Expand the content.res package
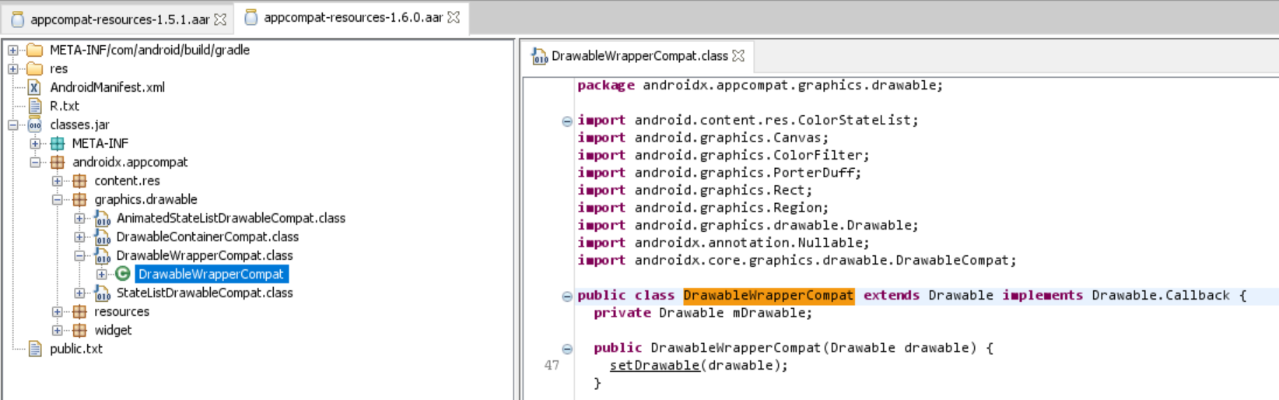Viewport: 1279px width, 400px height. pos(58,181)
